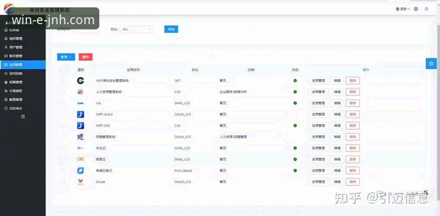Open 账号管理 in the sidebar
The width and height of the screenshot is (440, 216).
pyautogui.click(x=23, y=56)
